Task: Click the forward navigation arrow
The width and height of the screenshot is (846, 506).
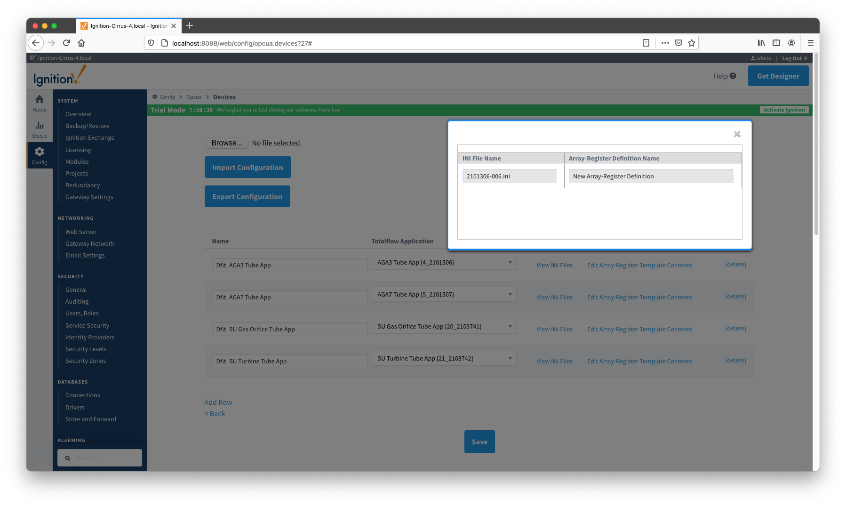Action: pyautogui.click(x=51, y=43)
